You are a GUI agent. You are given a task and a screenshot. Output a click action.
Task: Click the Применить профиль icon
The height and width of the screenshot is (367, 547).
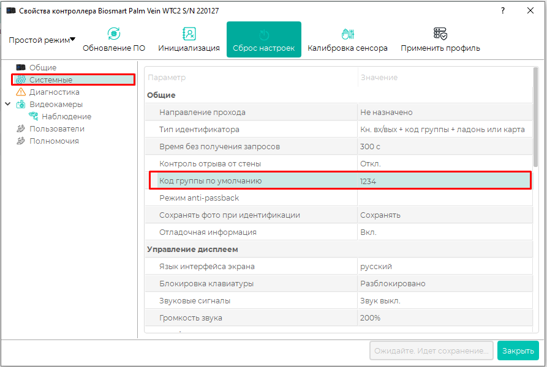(440, 34)
